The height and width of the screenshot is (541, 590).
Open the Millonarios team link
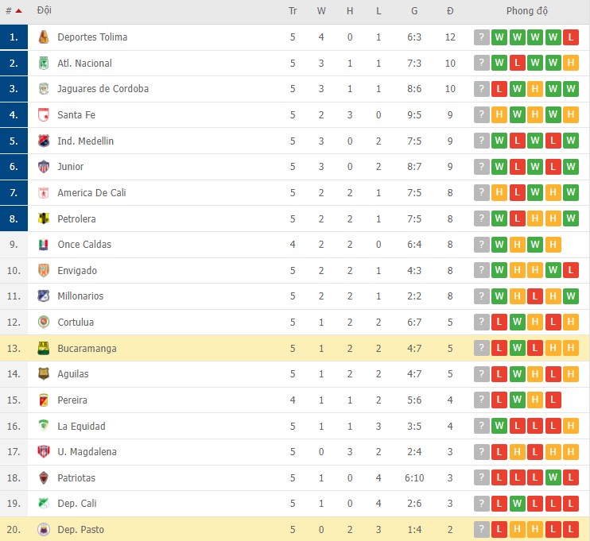click(x=80, y=296)
